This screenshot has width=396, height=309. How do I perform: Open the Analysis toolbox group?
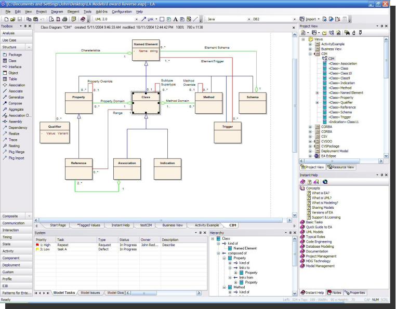[17, 33]
